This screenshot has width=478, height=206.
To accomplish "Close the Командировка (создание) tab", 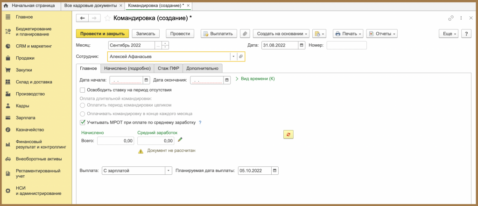I will 188,6.
